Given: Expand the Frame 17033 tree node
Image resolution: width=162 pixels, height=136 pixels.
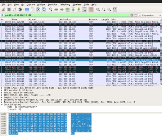Looking at the screenshot, I should 2,88.
